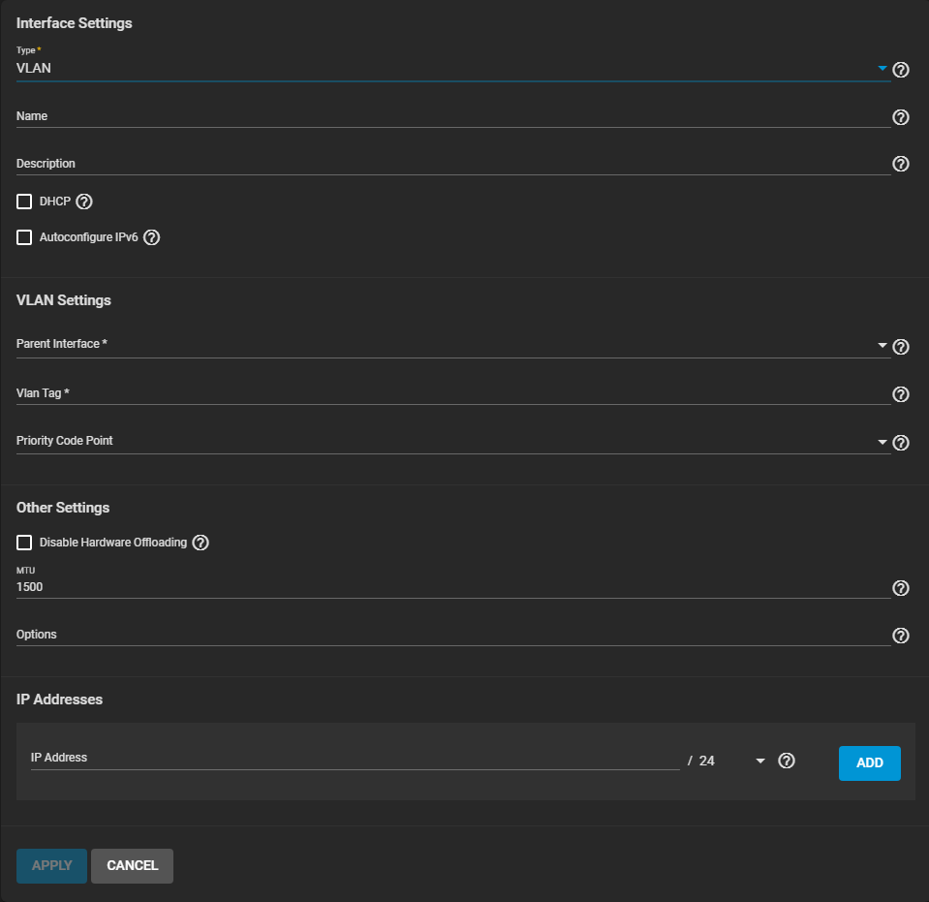This screenshot has width=929, height=902.
Task: View help for the MTU field
Action: [900, 588]
